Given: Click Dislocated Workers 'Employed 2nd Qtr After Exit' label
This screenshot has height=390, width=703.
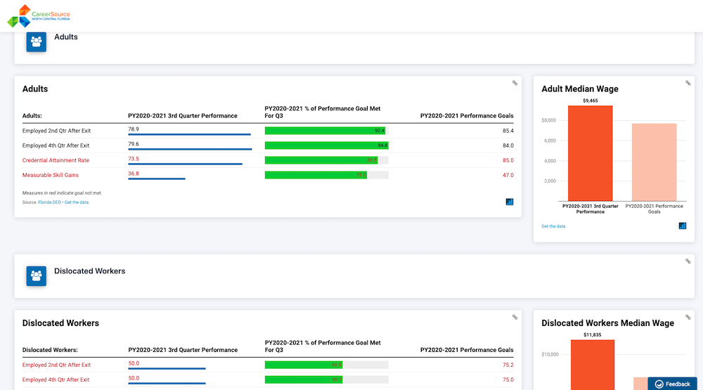Looking at the screenshot, I should 56,365.
